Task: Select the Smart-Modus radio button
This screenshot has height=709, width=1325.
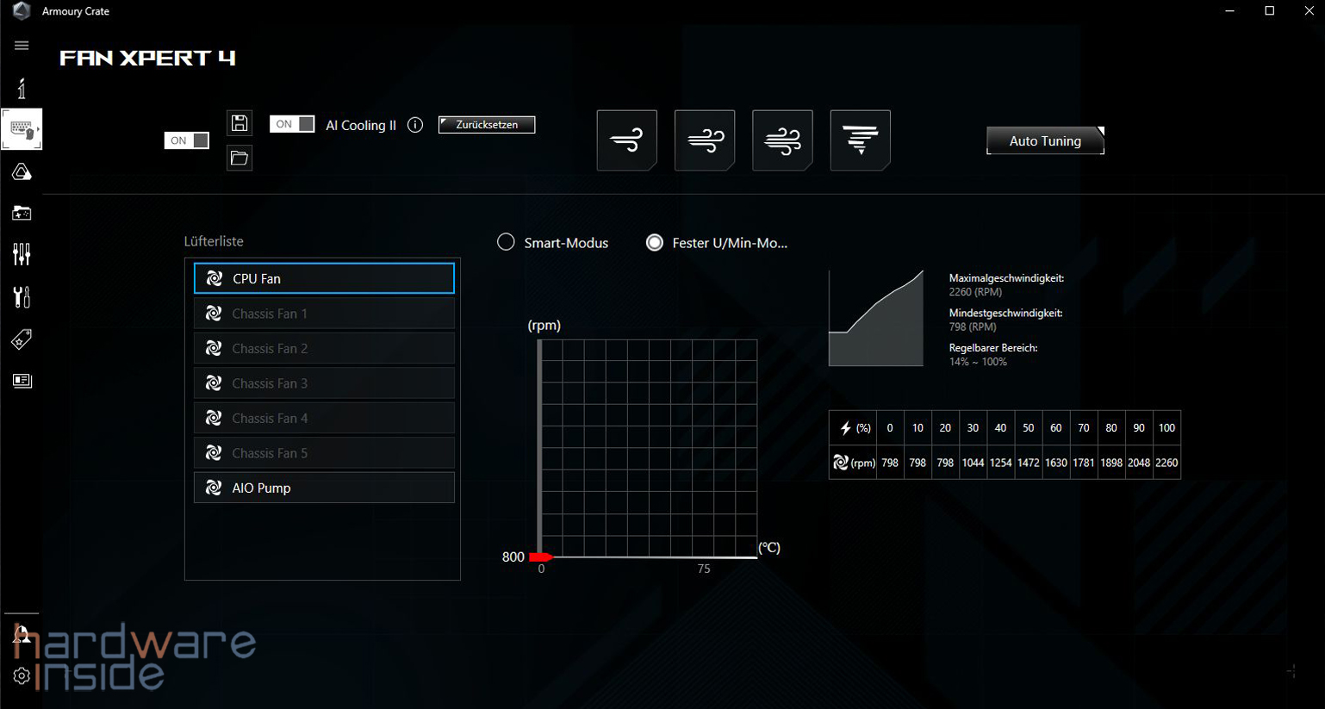Action: point(506,242)
